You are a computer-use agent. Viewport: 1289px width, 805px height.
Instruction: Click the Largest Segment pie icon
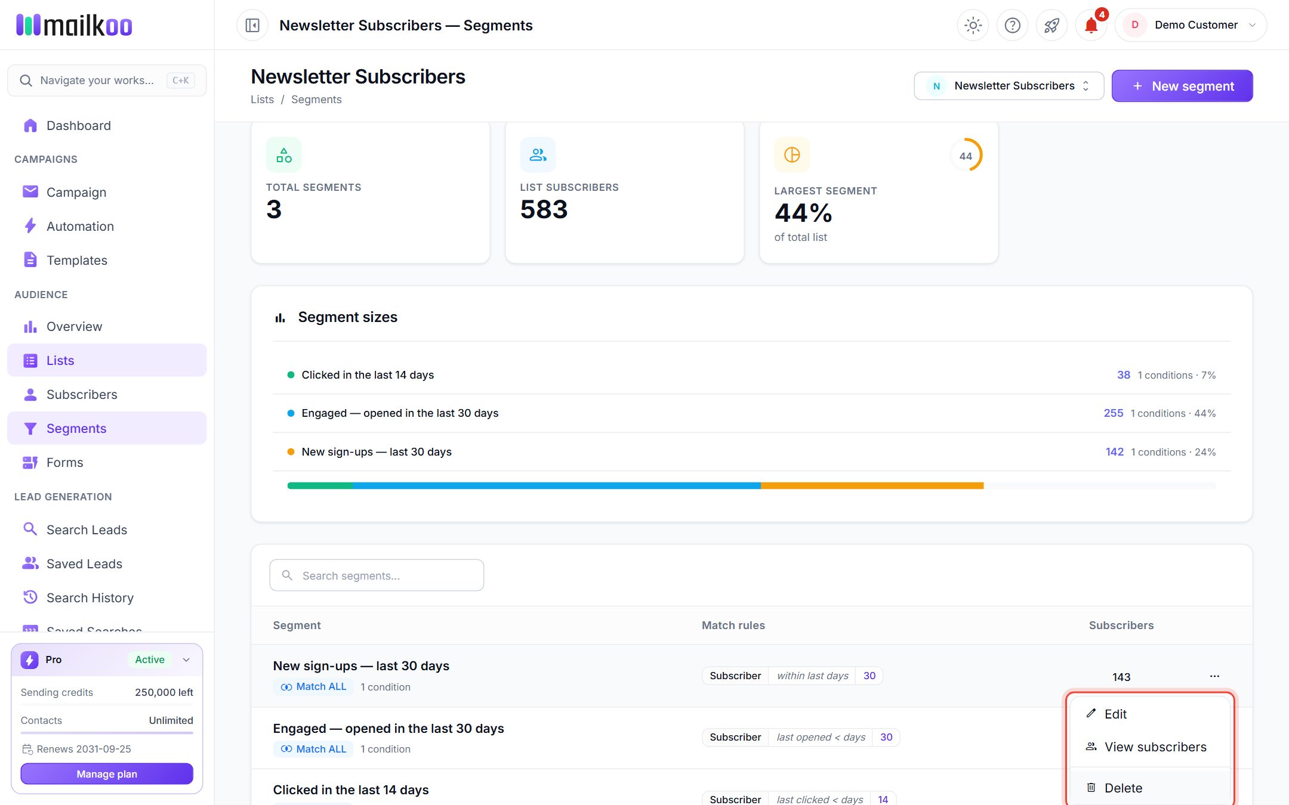[792, 155]
